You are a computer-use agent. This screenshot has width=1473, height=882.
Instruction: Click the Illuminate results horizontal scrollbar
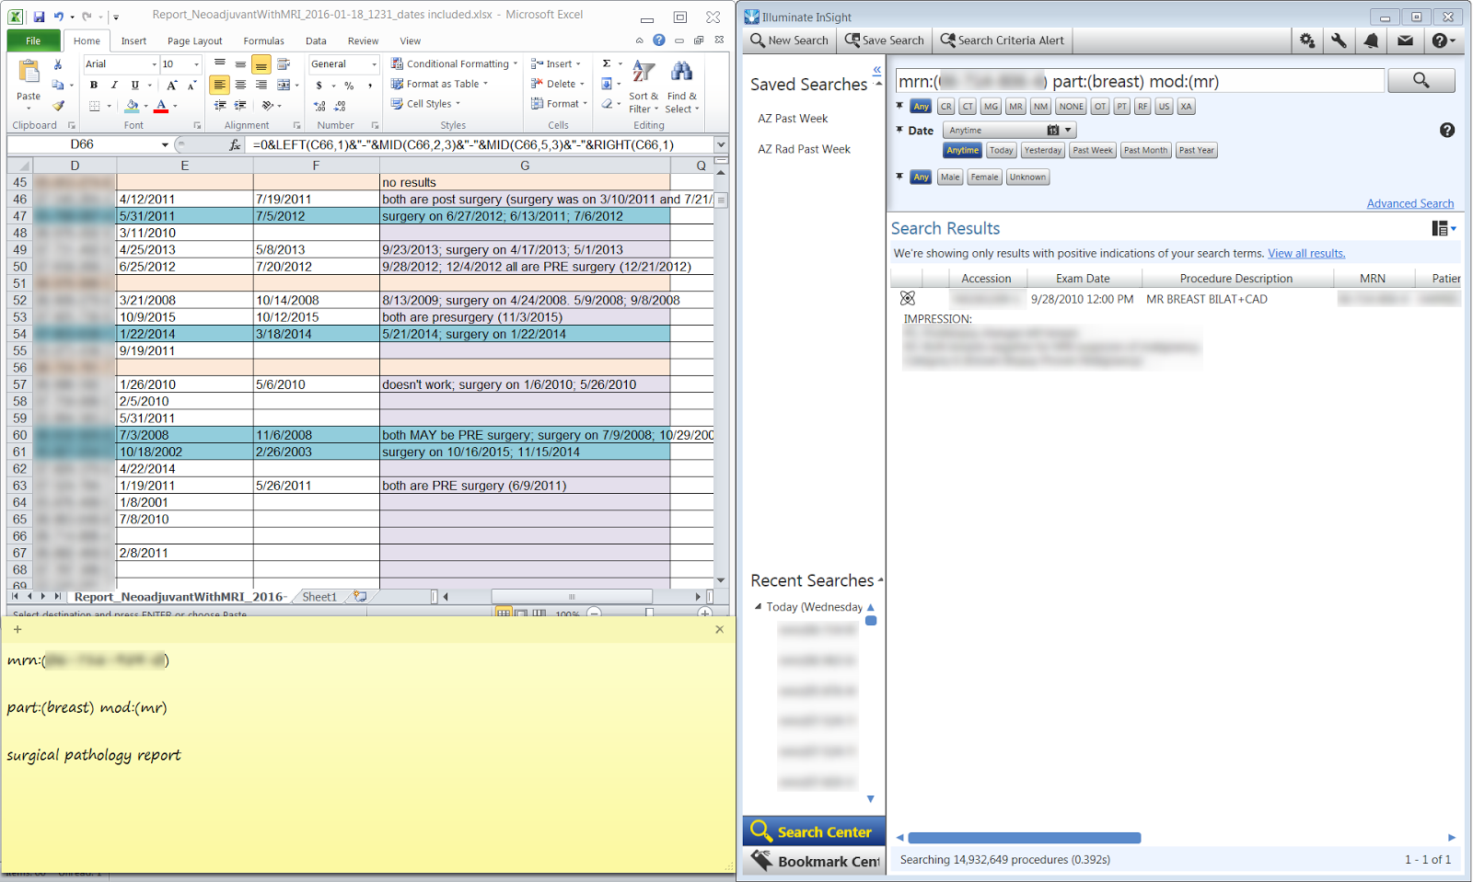click(1025, 838)
